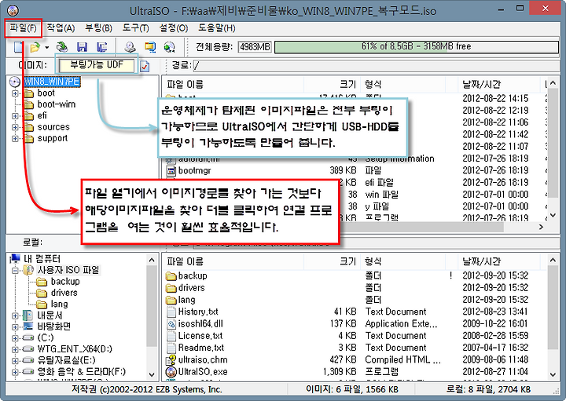Viewport: 566px width, 401px height.
Task: Click the UltraISO app icon in title bar
Action: pyautogui.click(x=13, y=10)
